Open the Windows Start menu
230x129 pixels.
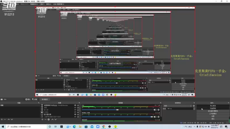point(3,127)
